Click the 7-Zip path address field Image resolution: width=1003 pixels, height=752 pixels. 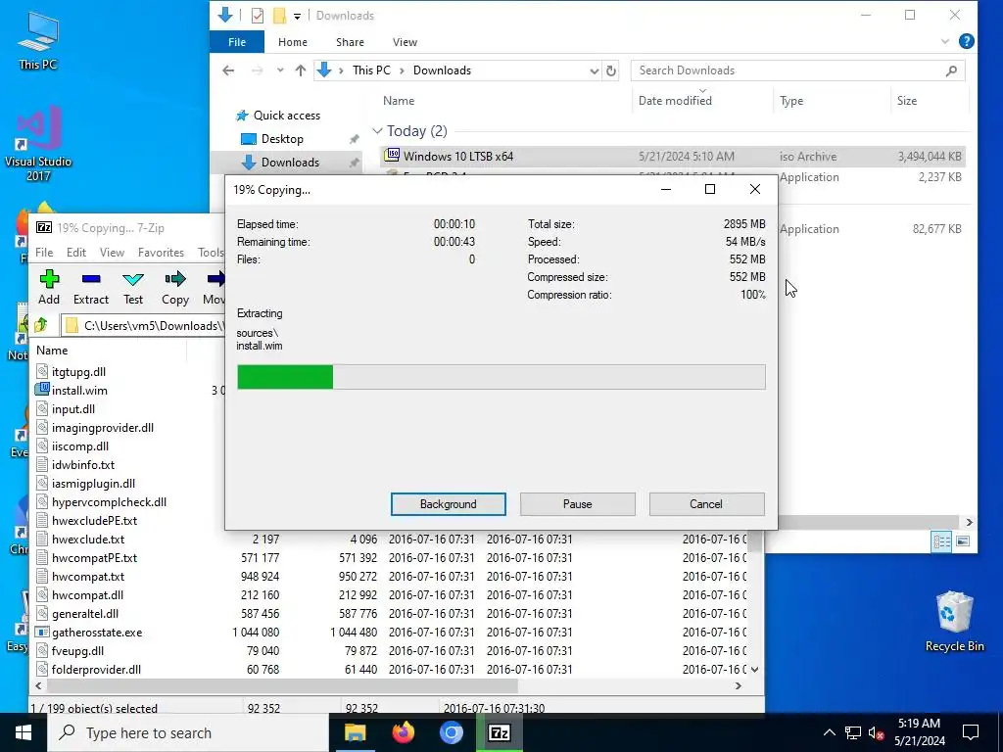point(144,325)
